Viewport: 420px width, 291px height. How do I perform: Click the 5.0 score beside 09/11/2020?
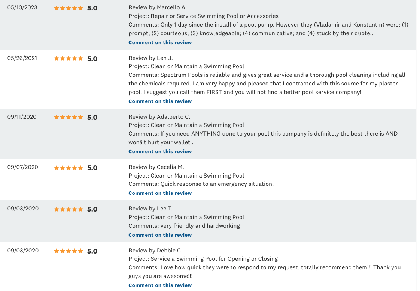[92, 117]
